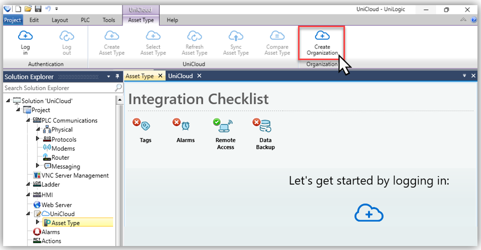This screenshot has width=481, height=250.
Task: Open the Data Backup checklist item
Action: (265, 134)
